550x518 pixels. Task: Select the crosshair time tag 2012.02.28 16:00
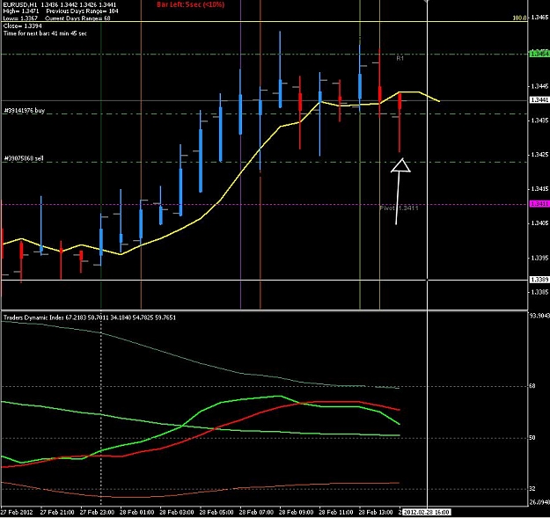tap(426, 513)
